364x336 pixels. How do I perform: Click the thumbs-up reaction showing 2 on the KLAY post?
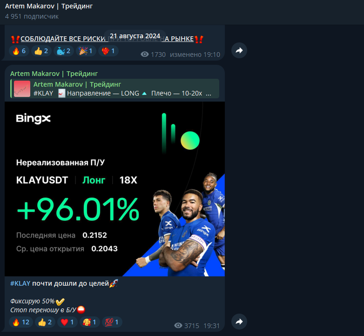click(45, 322)
